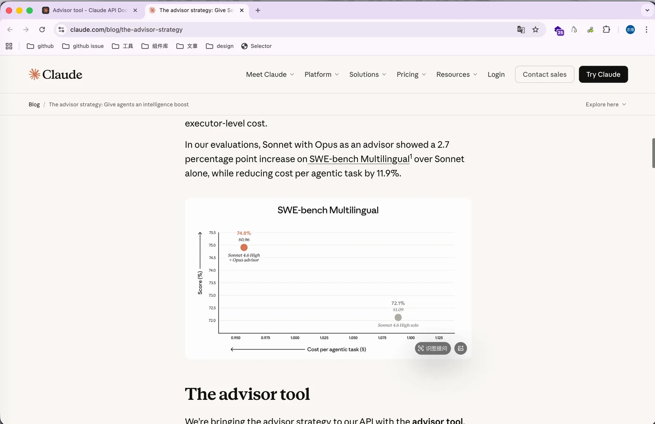
Task: Click the "The advisor tool" heading
Action: (x=247, y=394)
